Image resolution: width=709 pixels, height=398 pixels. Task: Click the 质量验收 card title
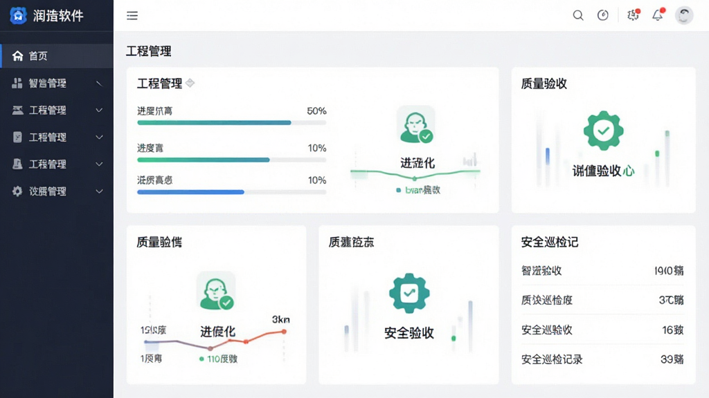pyautogui.click(x=544, y=84)
